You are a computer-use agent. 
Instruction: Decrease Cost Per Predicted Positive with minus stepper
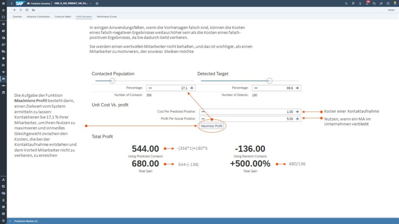click(x=203, y=112)
